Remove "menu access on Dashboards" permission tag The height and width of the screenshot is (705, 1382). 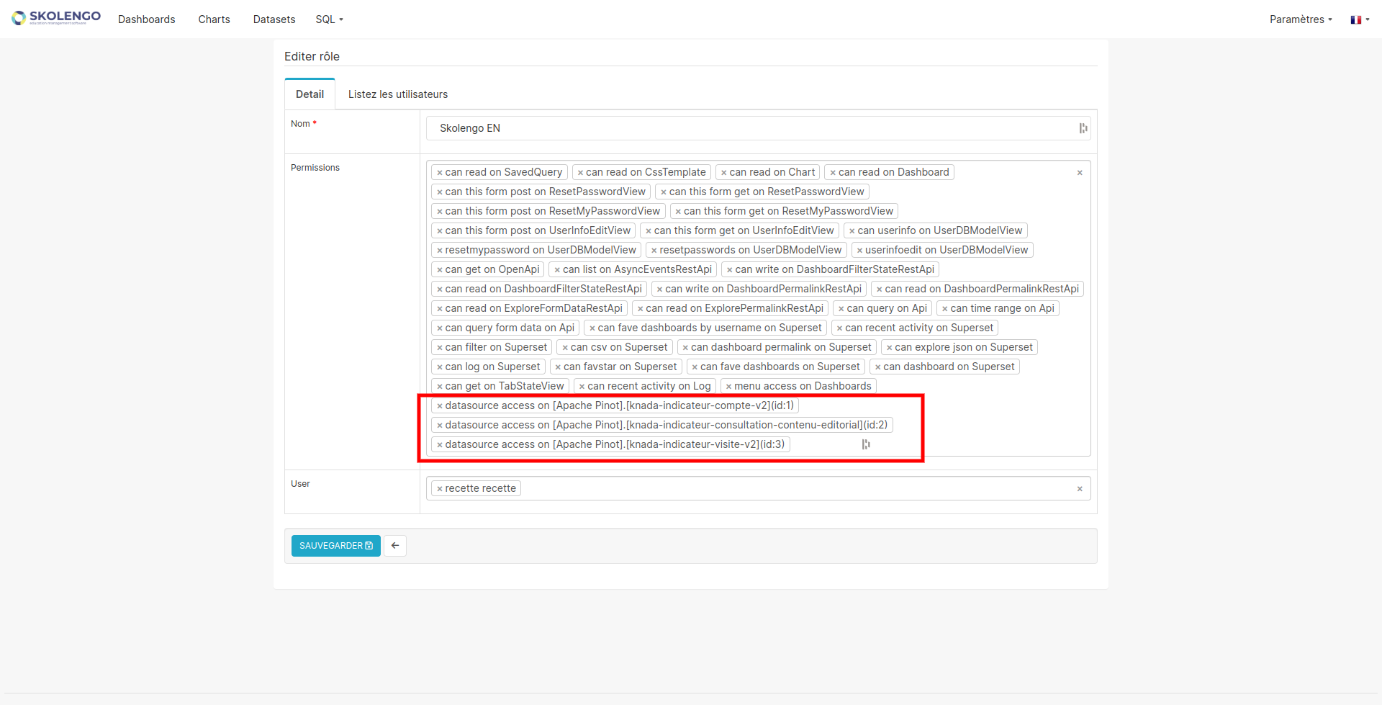pos(730,386)
